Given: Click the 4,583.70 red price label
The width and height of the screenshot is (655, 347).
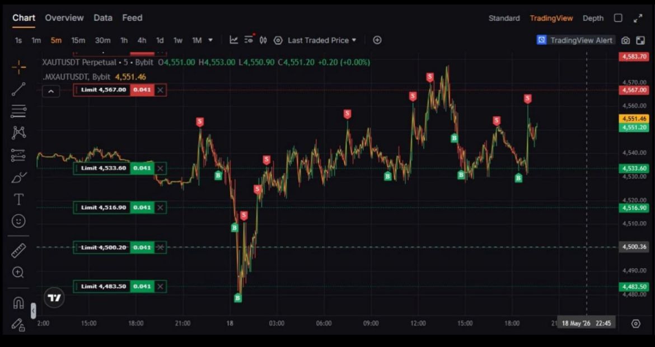Looking at the screenshot, I should (x=634, y=57).
